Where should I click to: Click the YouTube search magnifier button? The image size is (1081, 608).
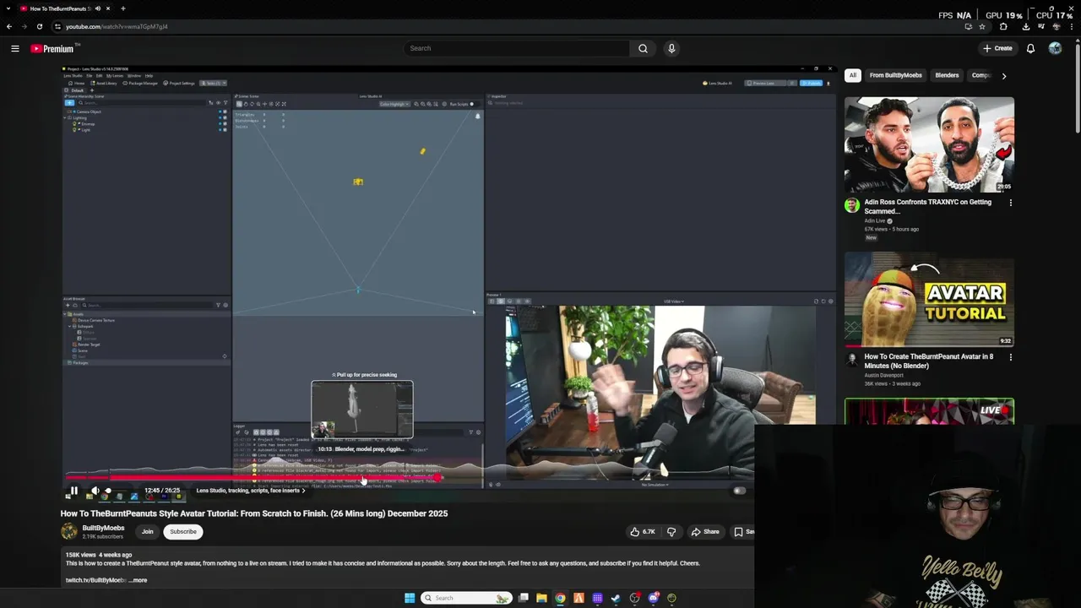point(643,48)
